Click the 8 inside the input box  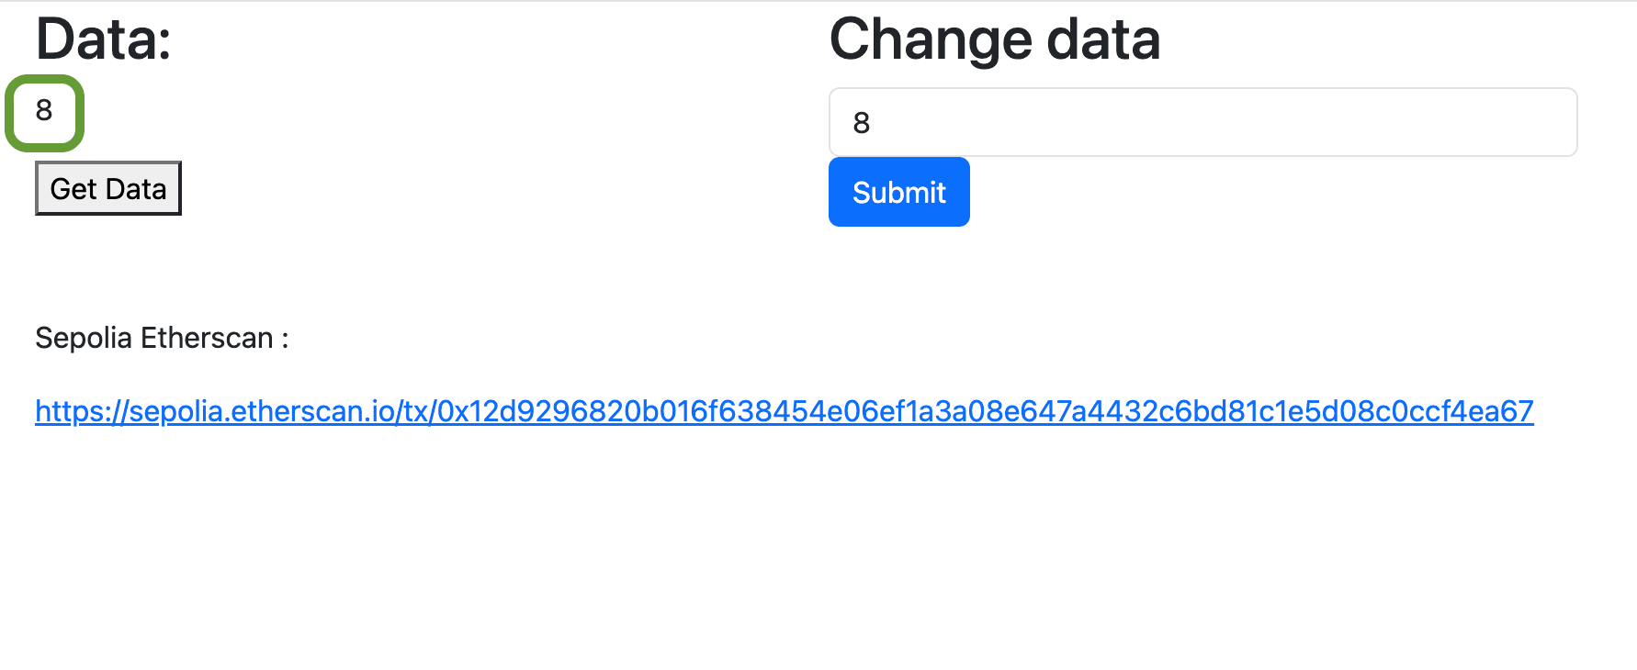point(861,122)
